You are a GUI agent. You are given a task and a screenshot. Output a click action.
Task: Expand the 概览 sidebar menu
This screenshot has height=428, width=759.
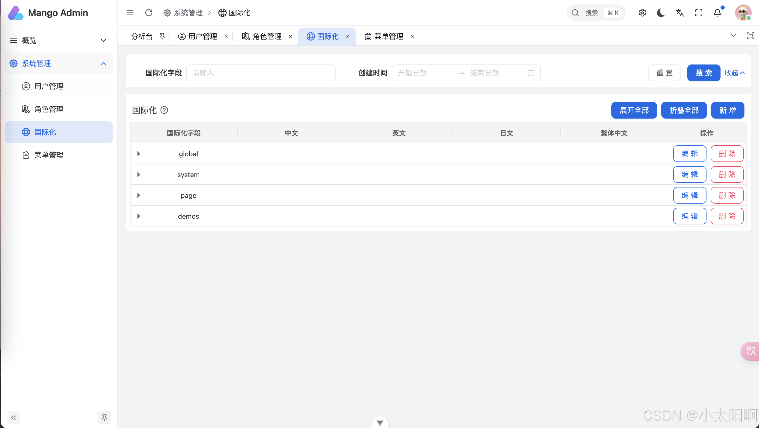59,40
